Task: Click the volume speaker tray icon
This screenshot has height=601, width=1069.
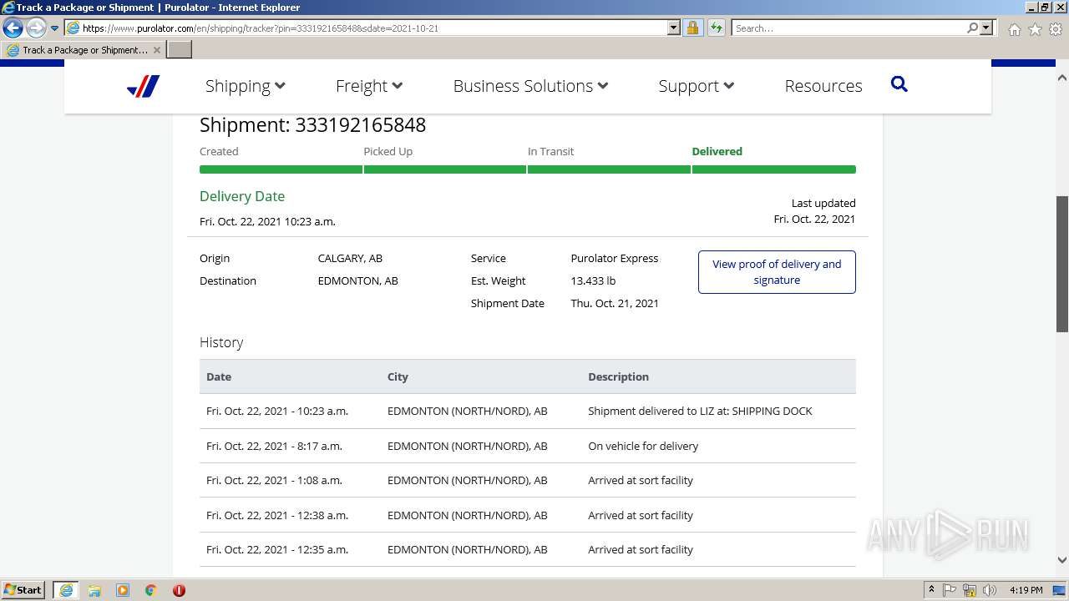Action: point(990,590)
